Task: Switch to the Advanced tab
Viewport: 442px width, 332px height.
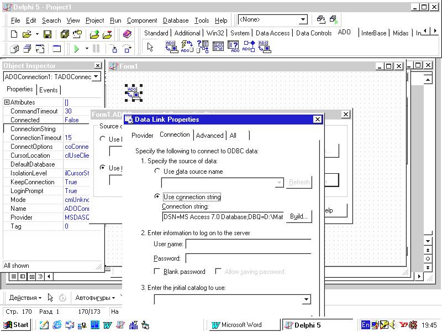Action: tap(209, 135)
